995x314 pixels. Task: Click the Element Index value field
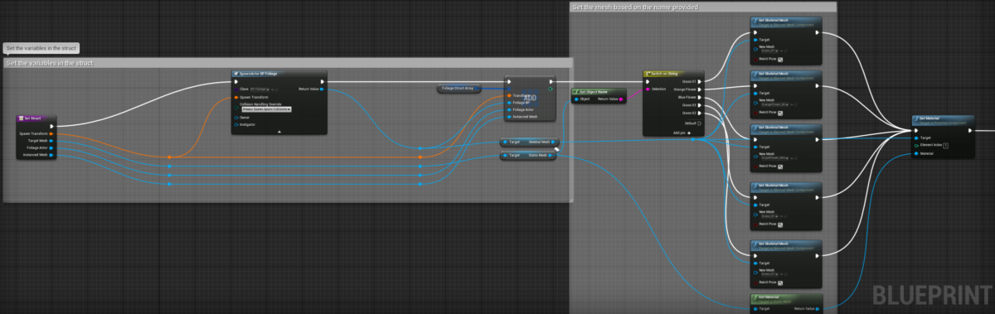click(x=946, y=145)
